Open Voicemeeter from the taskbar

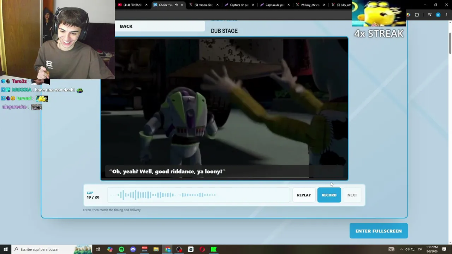coord(144,249)
